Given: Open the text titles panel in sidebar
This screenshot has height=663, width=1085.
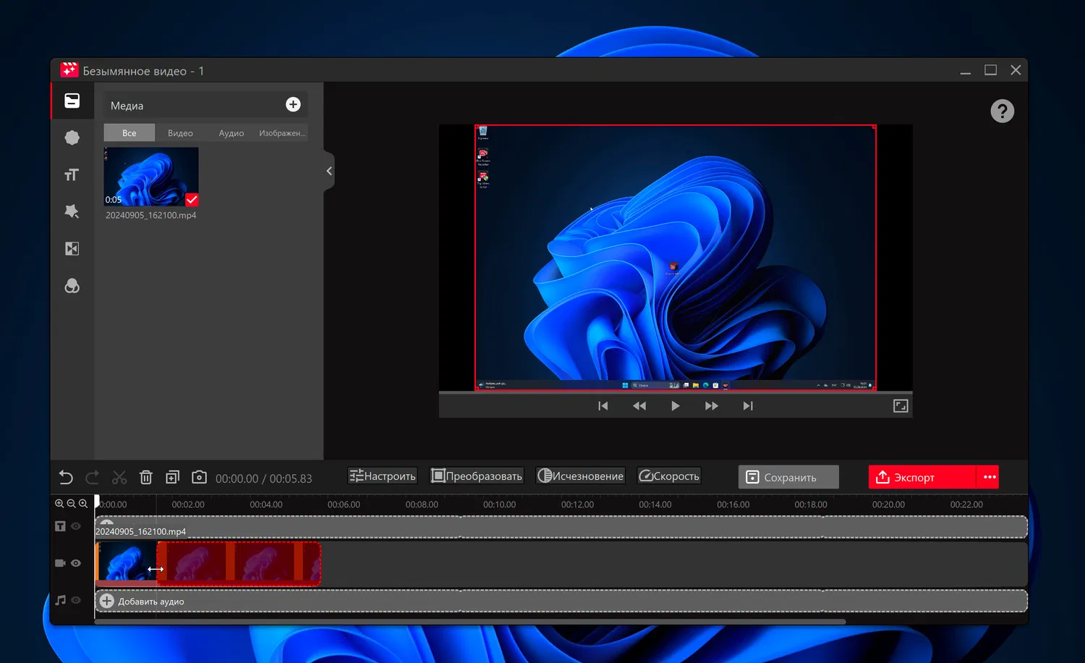Looking at the screenshot, I should 72,175.
